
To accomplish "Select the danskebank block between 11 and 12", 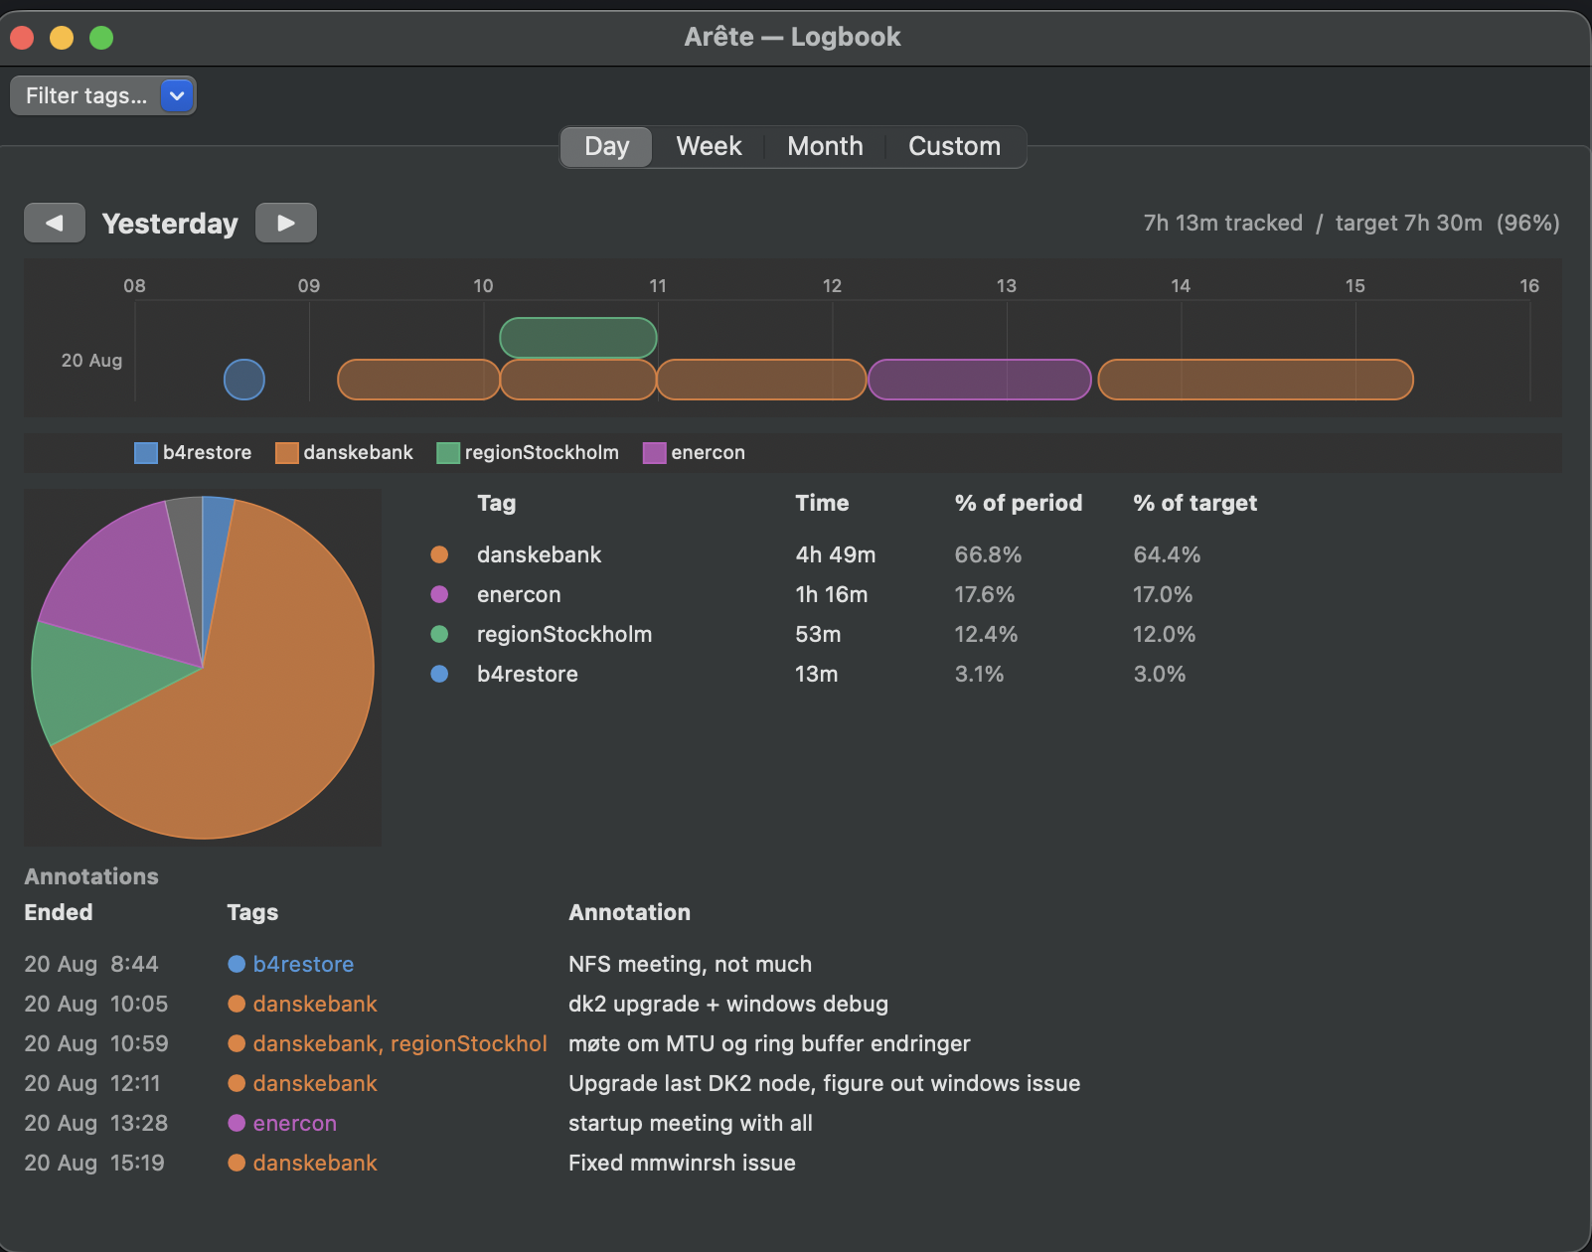I will (761, 380).
